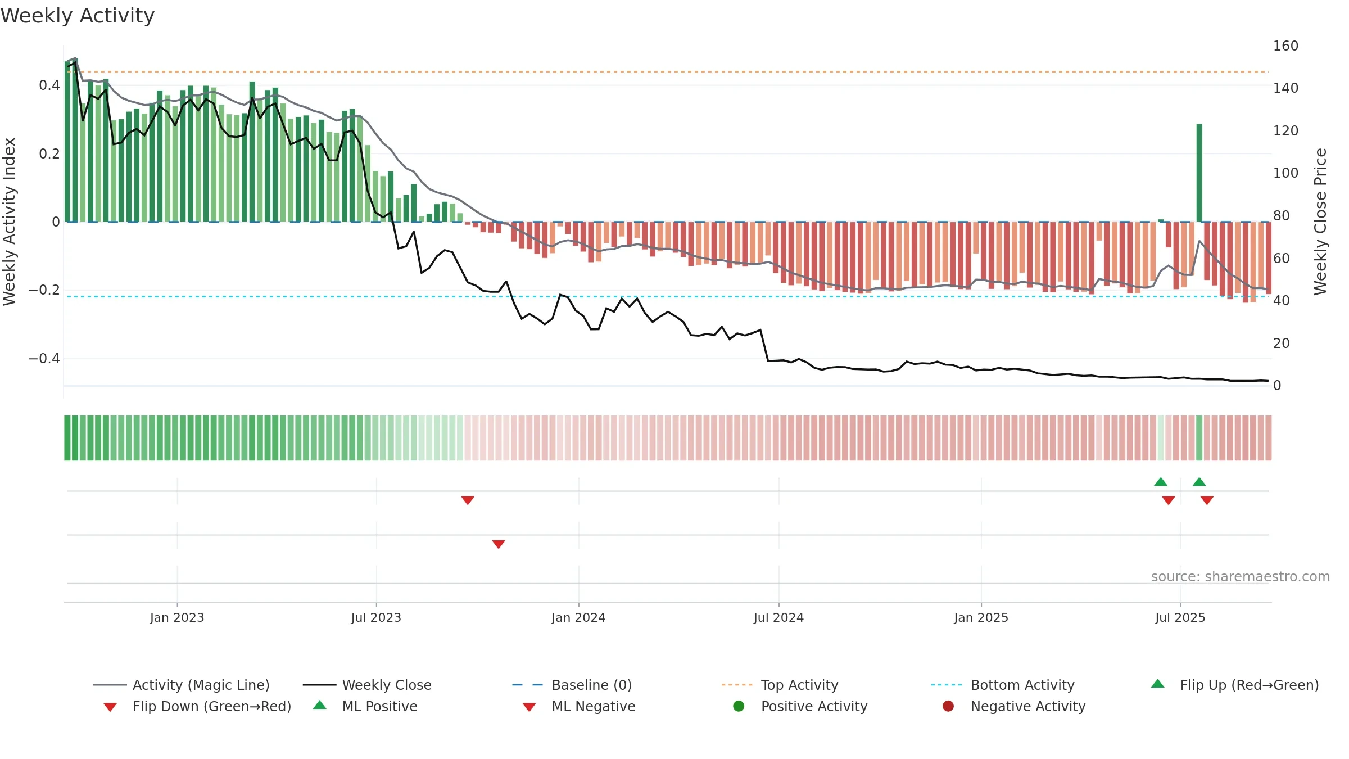
Task: Click the Weekly Activity chart title
Action: tap(78, 16)
